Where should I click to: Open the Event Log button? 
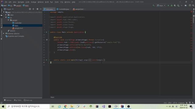[x=28, y=100]
